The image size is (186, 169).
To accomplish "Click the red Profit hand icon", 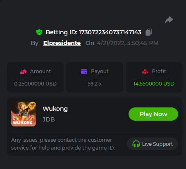I will [x=145, y=71].
